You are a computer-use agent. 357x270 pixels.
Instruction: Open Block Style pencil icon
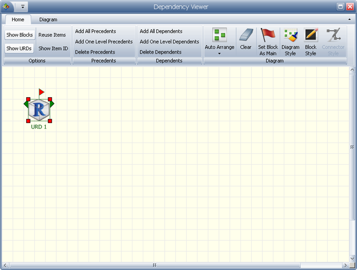tap(311, 35)
